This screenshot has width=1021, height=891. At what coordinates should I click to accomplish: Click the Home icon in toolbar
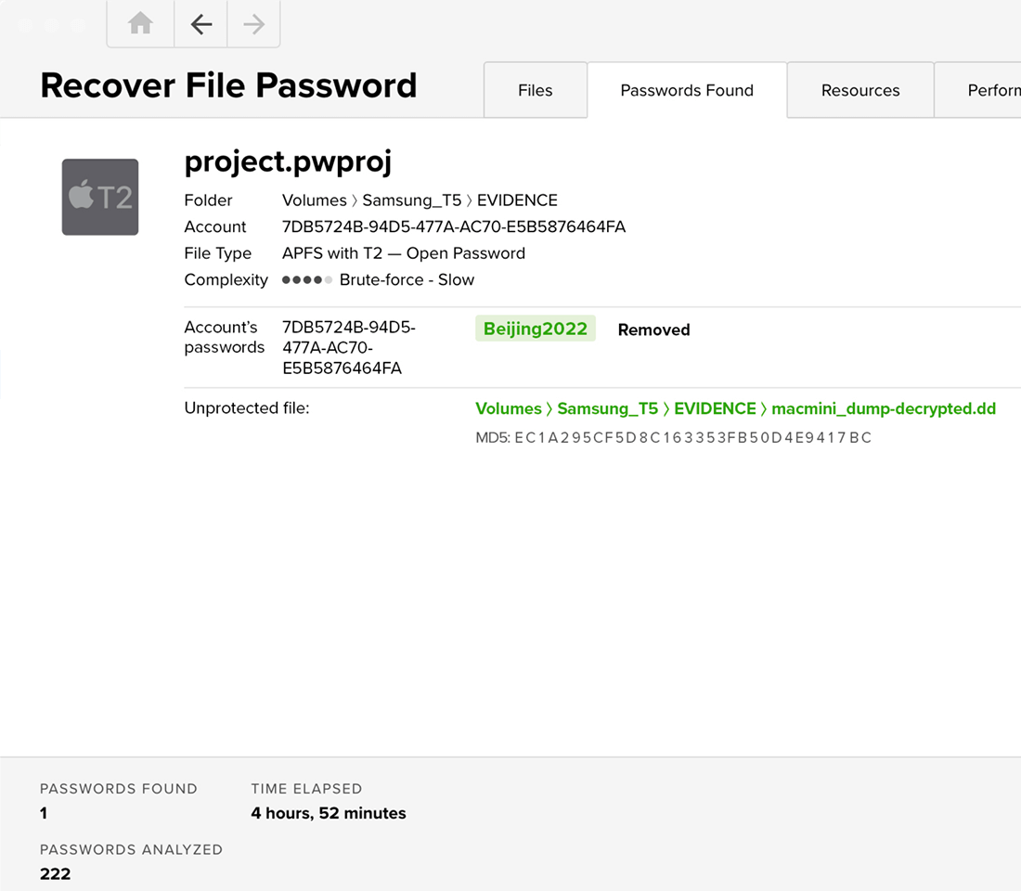[x=140, y=24]
